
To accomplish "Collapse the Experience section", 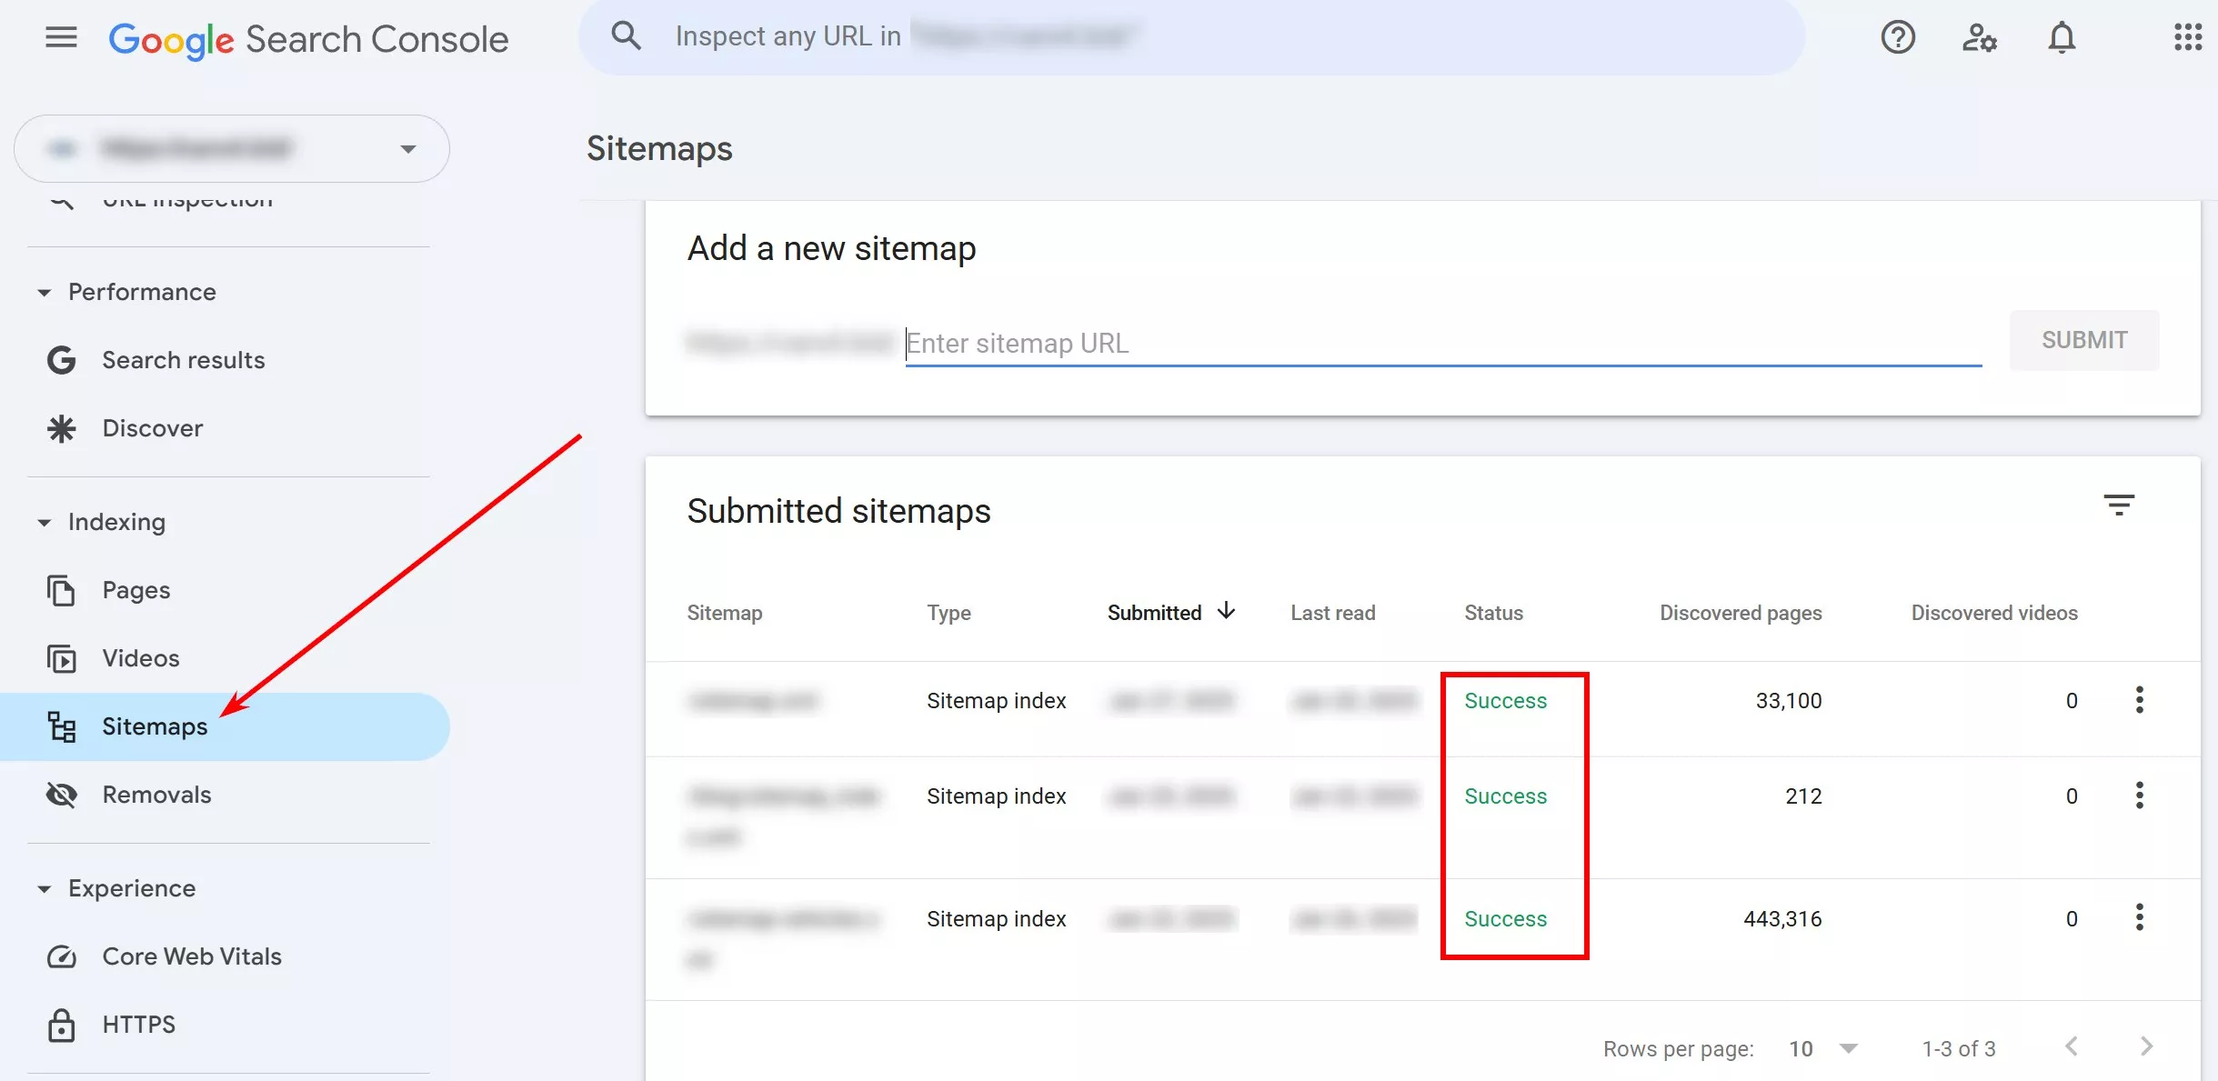I will (44, 889).
